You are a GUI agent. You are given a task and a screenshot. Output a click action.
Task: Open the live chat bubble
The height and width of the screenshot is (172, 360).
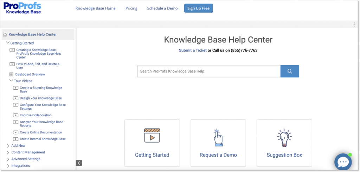pos(343,162)
